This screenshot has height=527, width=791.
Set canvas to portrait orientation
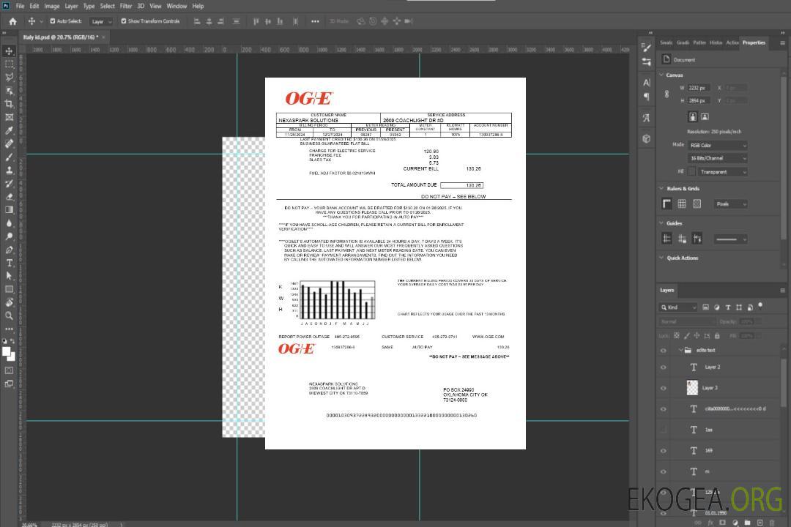[693, 116]
